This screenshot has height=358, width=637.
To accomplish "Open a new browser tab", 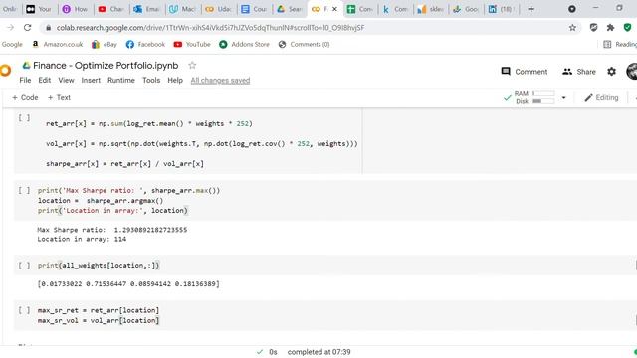I will [531, 9].
